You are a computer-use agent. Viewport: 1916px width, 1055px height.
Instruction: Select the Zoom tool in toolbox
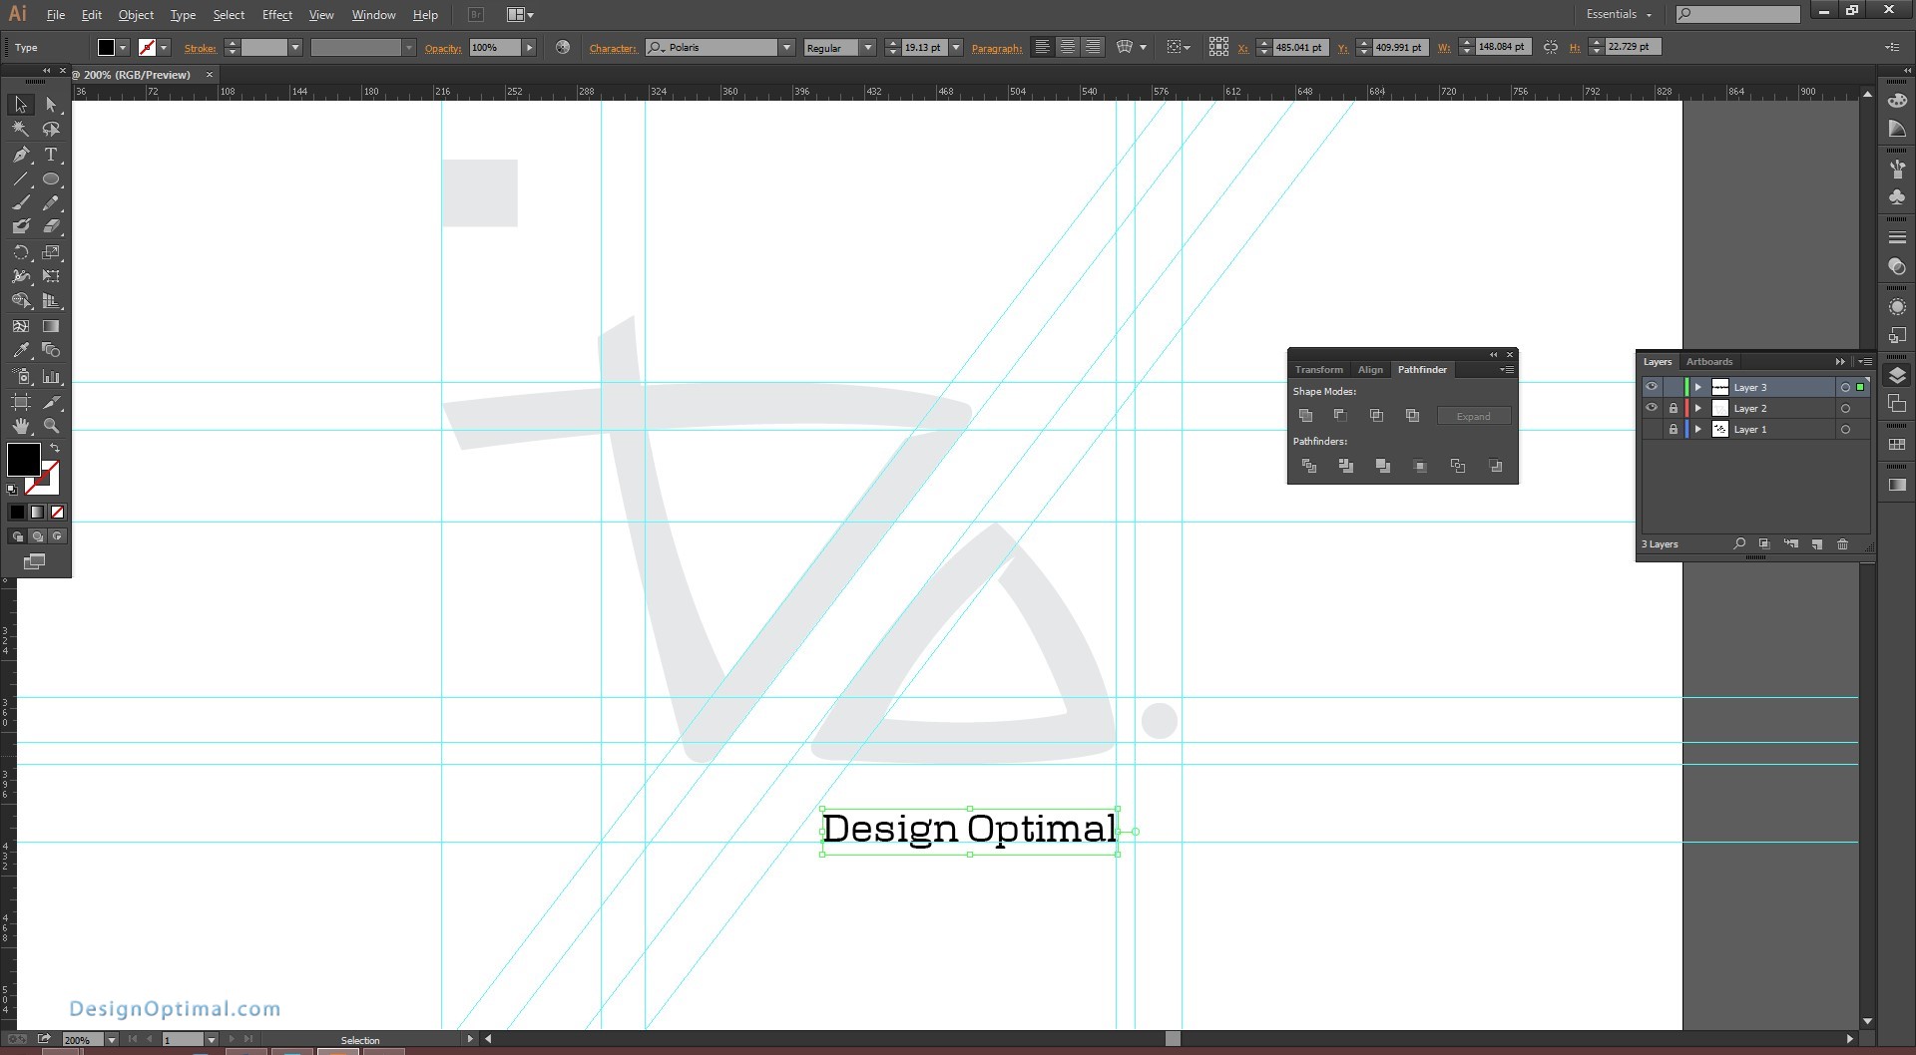51,426
